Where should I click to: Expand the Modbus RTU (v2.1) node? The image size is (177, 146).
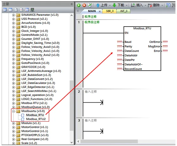click(13, 103)
